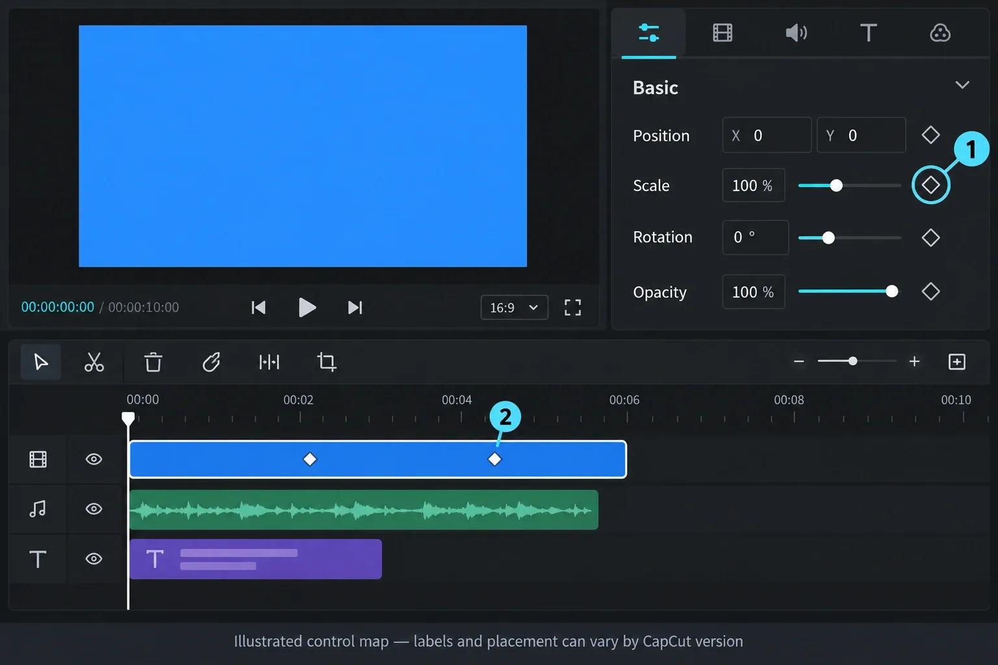998x665 pixels.
Task: Select the scissors split tool
Action: pos(94,362)
